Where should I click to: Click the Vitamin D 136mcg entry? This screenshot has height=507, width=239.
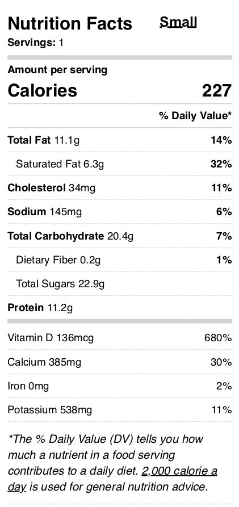point(51,338)
